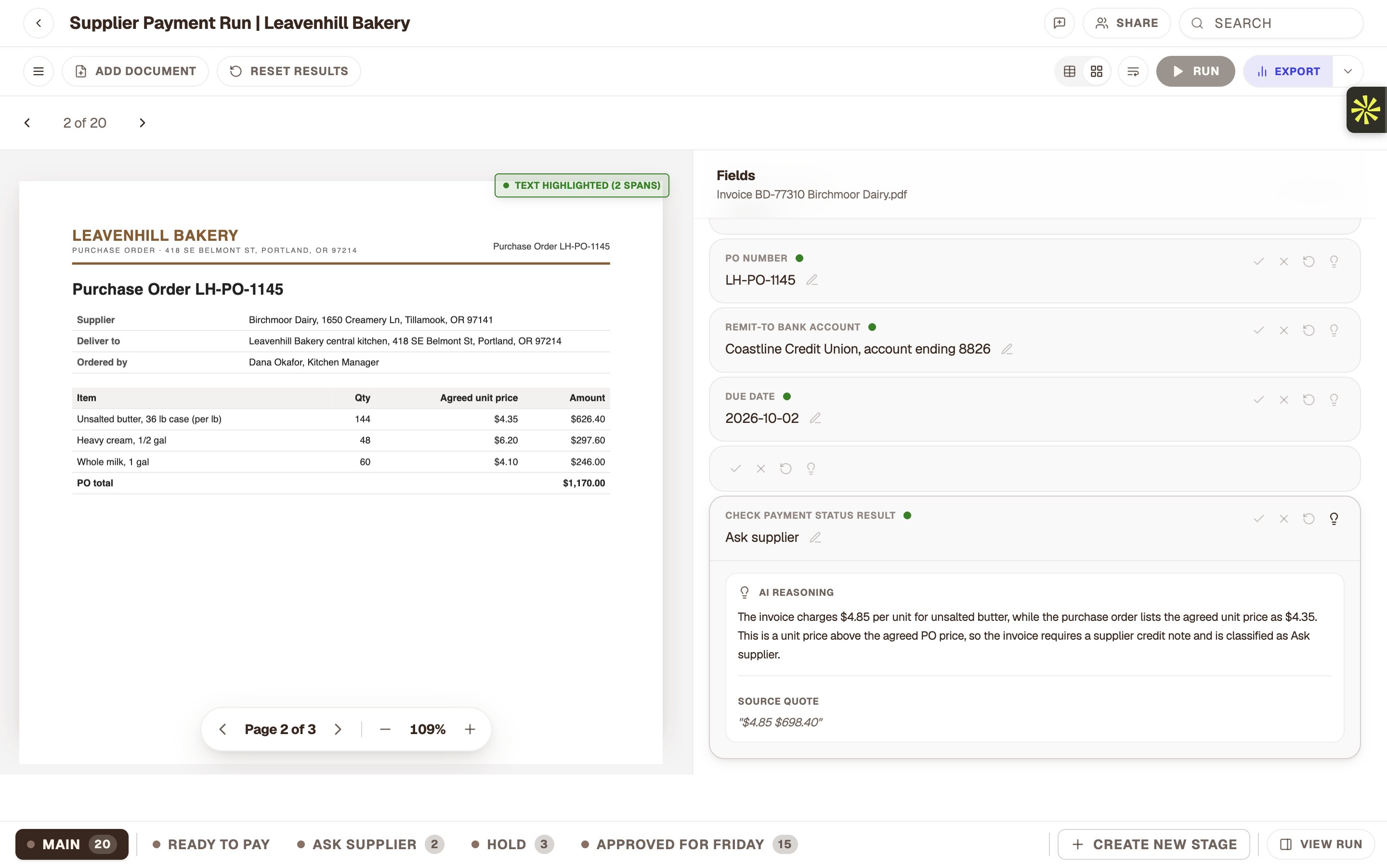Click the Export button
Viewport: 1387px width, 867px height.
click(1288, 71)
